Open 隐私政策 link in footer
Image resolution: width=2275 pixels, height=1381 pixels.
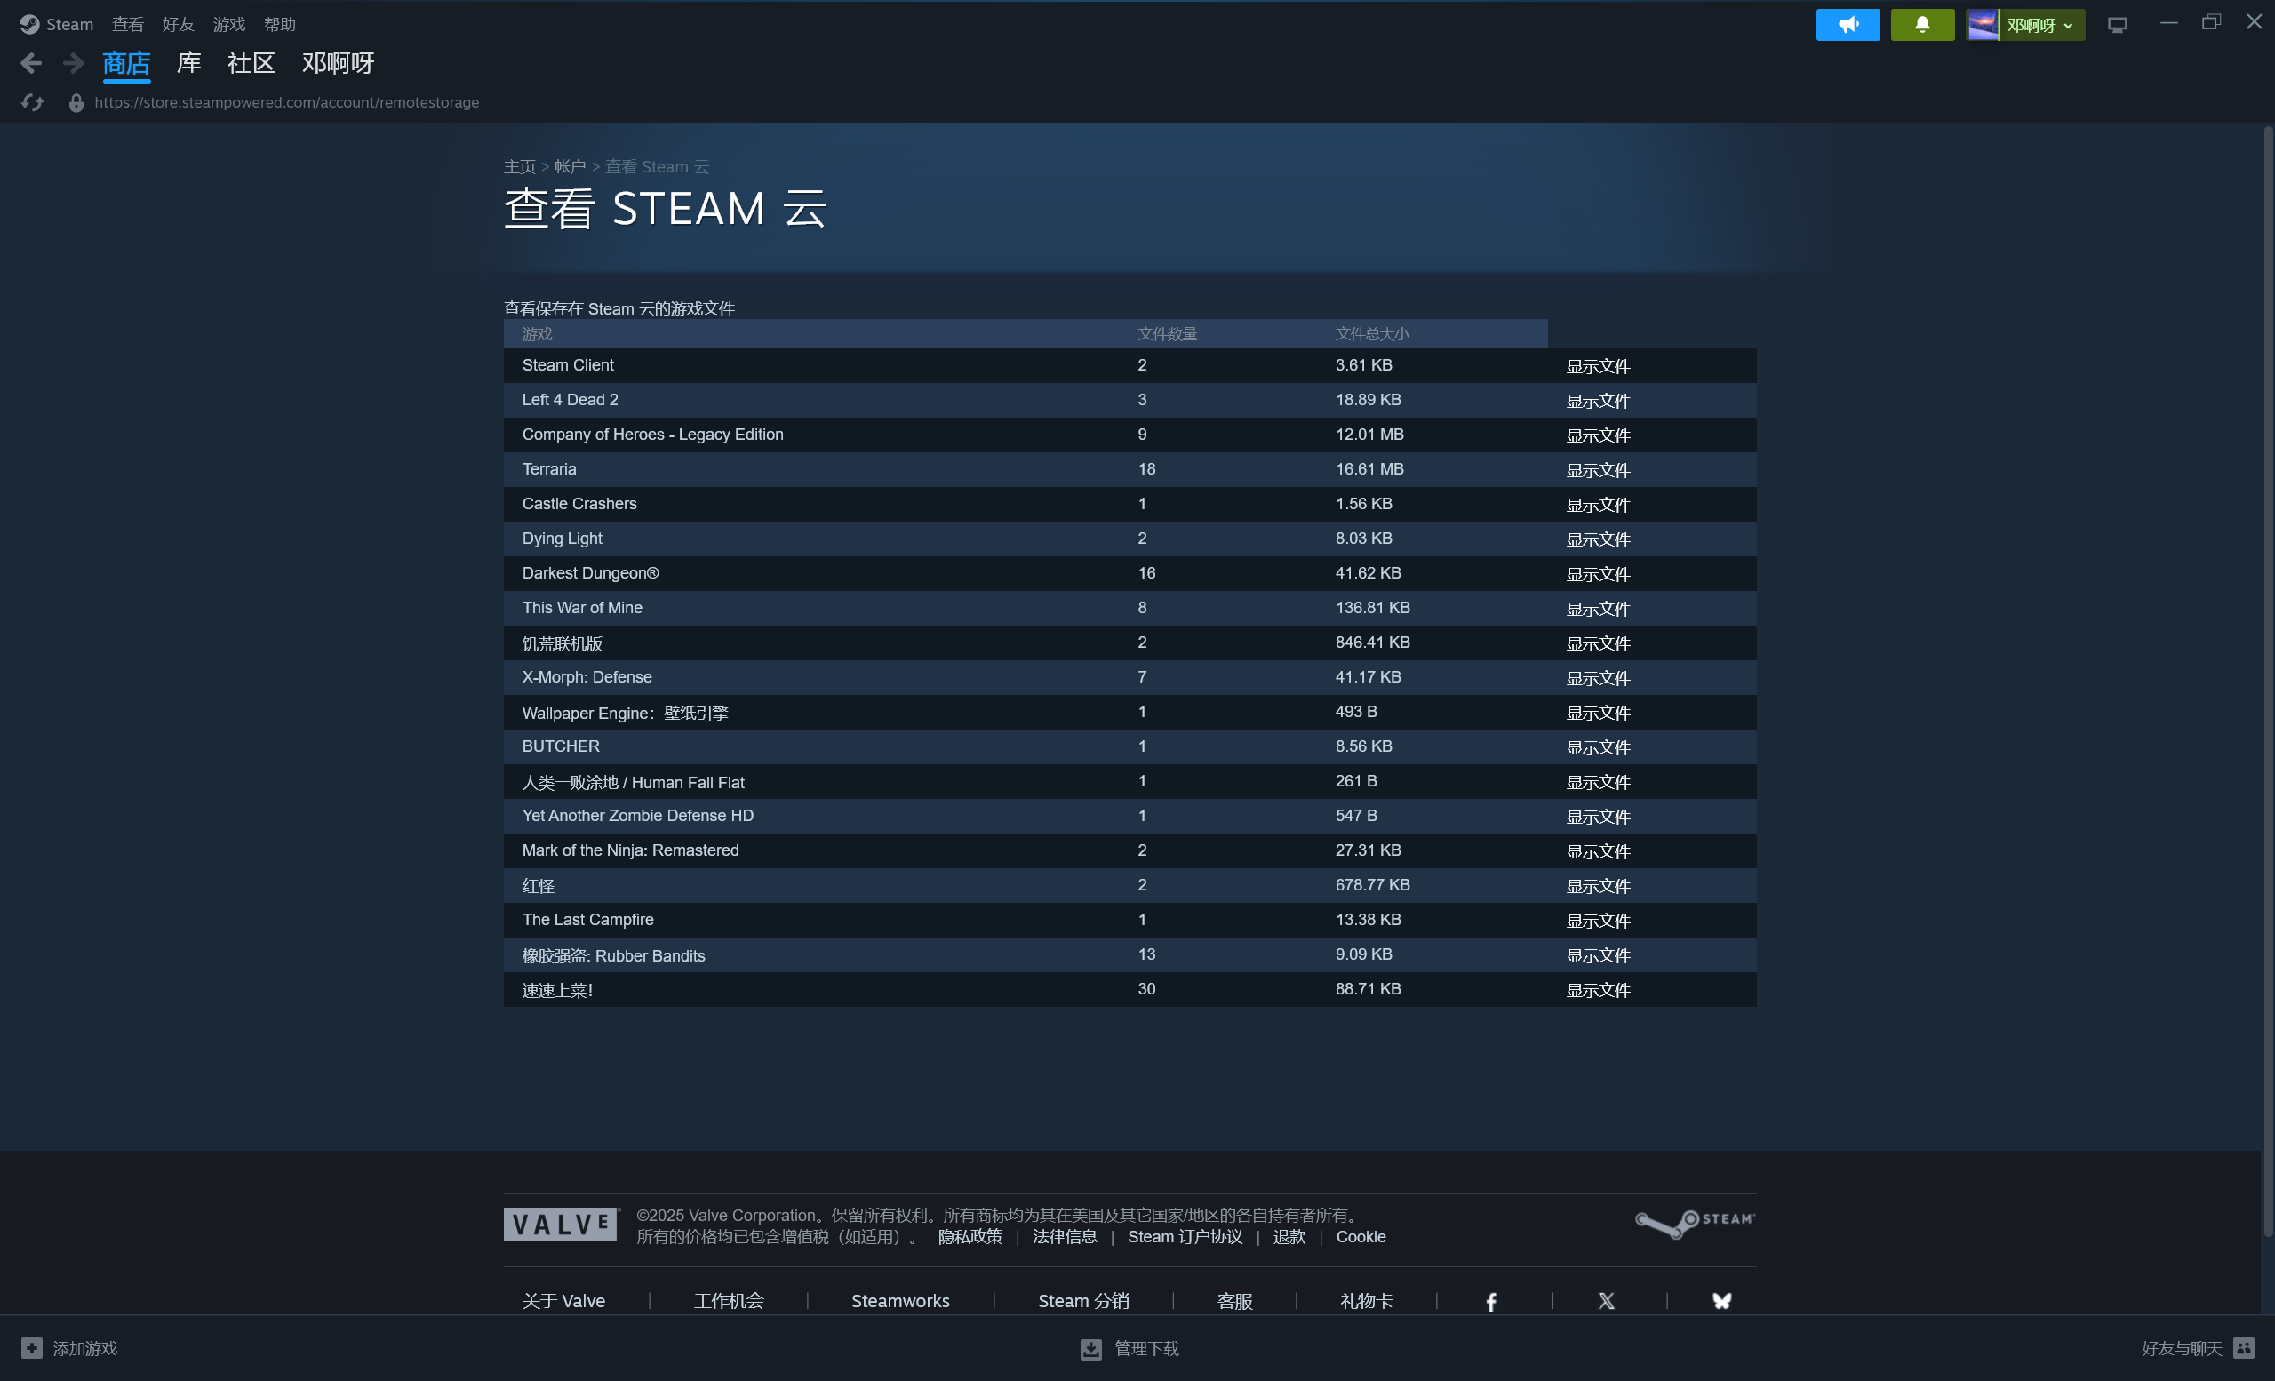pos(970,1236)
